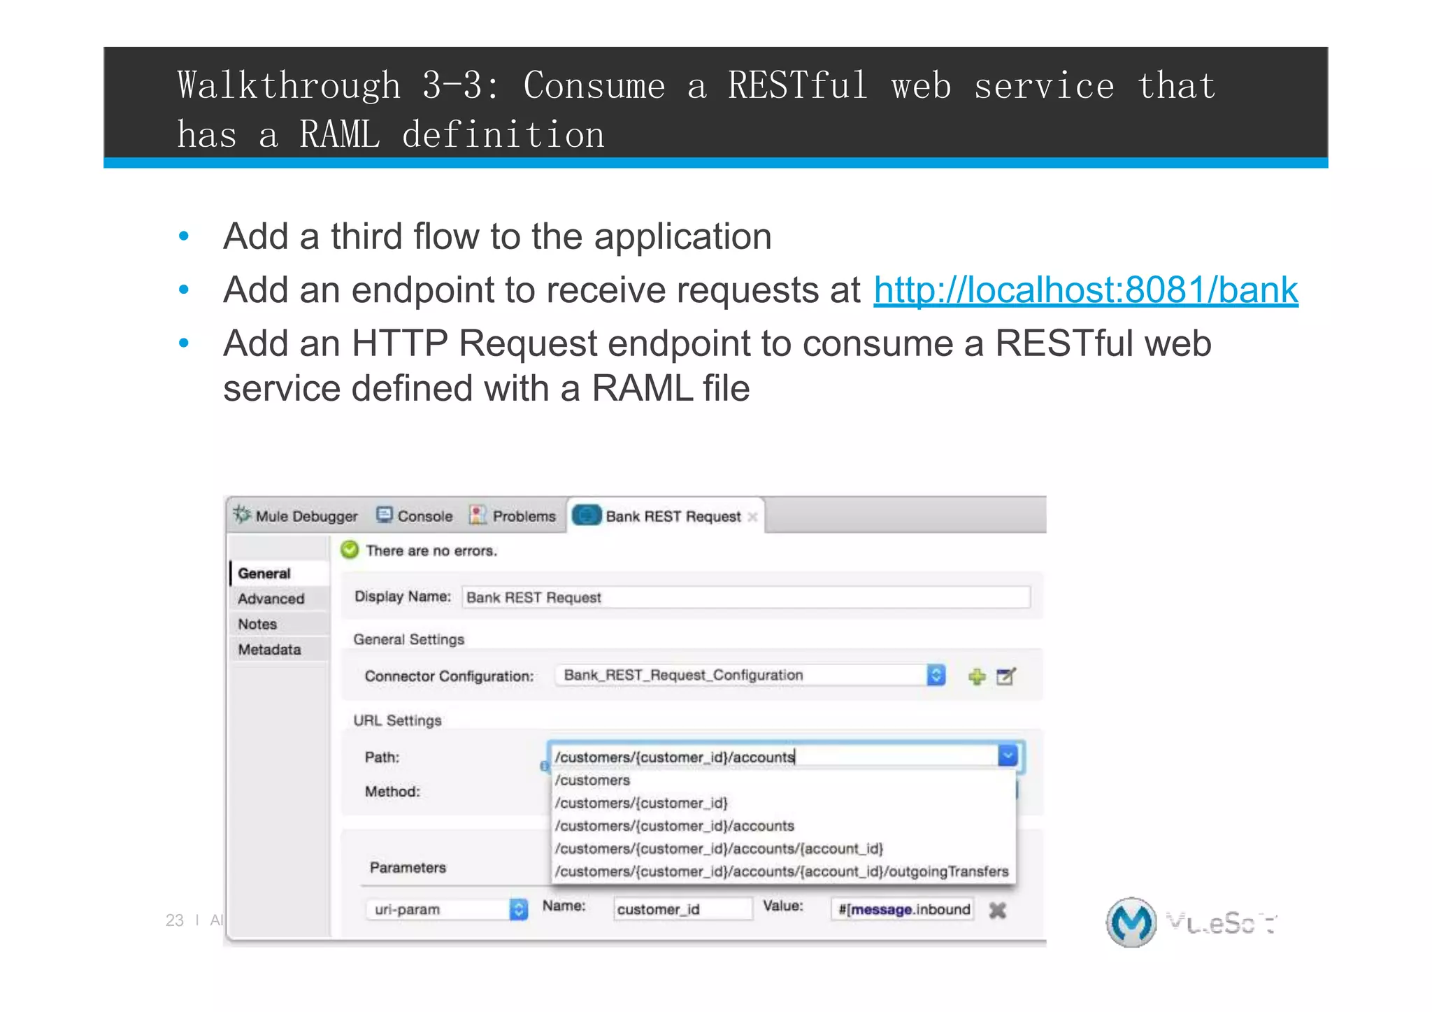Choose /customers from the path list
The height and width of the screenshot is (1012, 1432).
pos(784,780)
